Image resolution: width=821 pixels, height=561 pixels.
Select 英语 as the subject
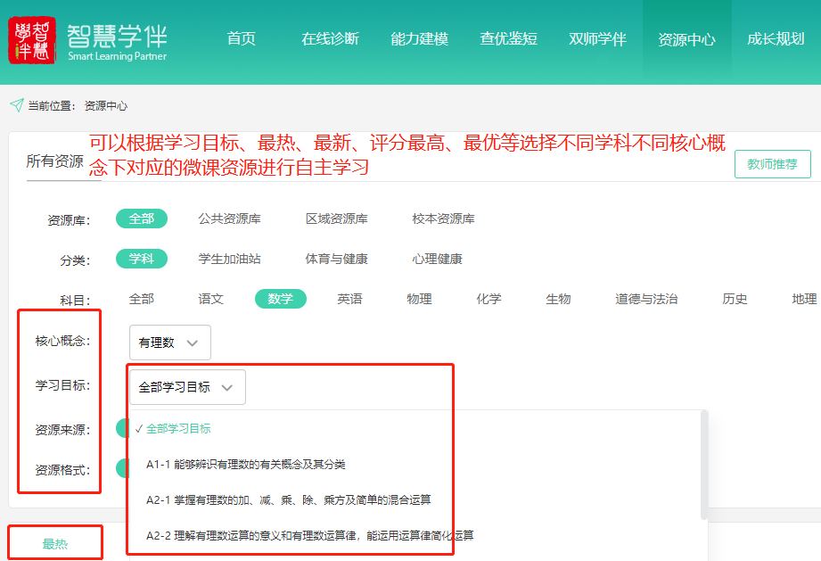[x=349, y=299]
